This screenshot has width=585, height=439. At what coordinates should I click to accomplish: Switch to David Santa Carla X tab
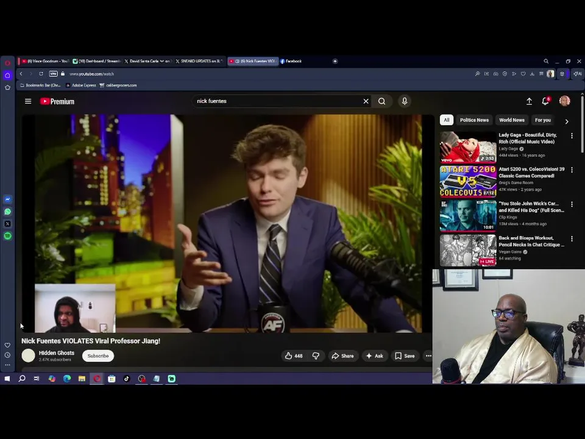click(x=147, y=61)
